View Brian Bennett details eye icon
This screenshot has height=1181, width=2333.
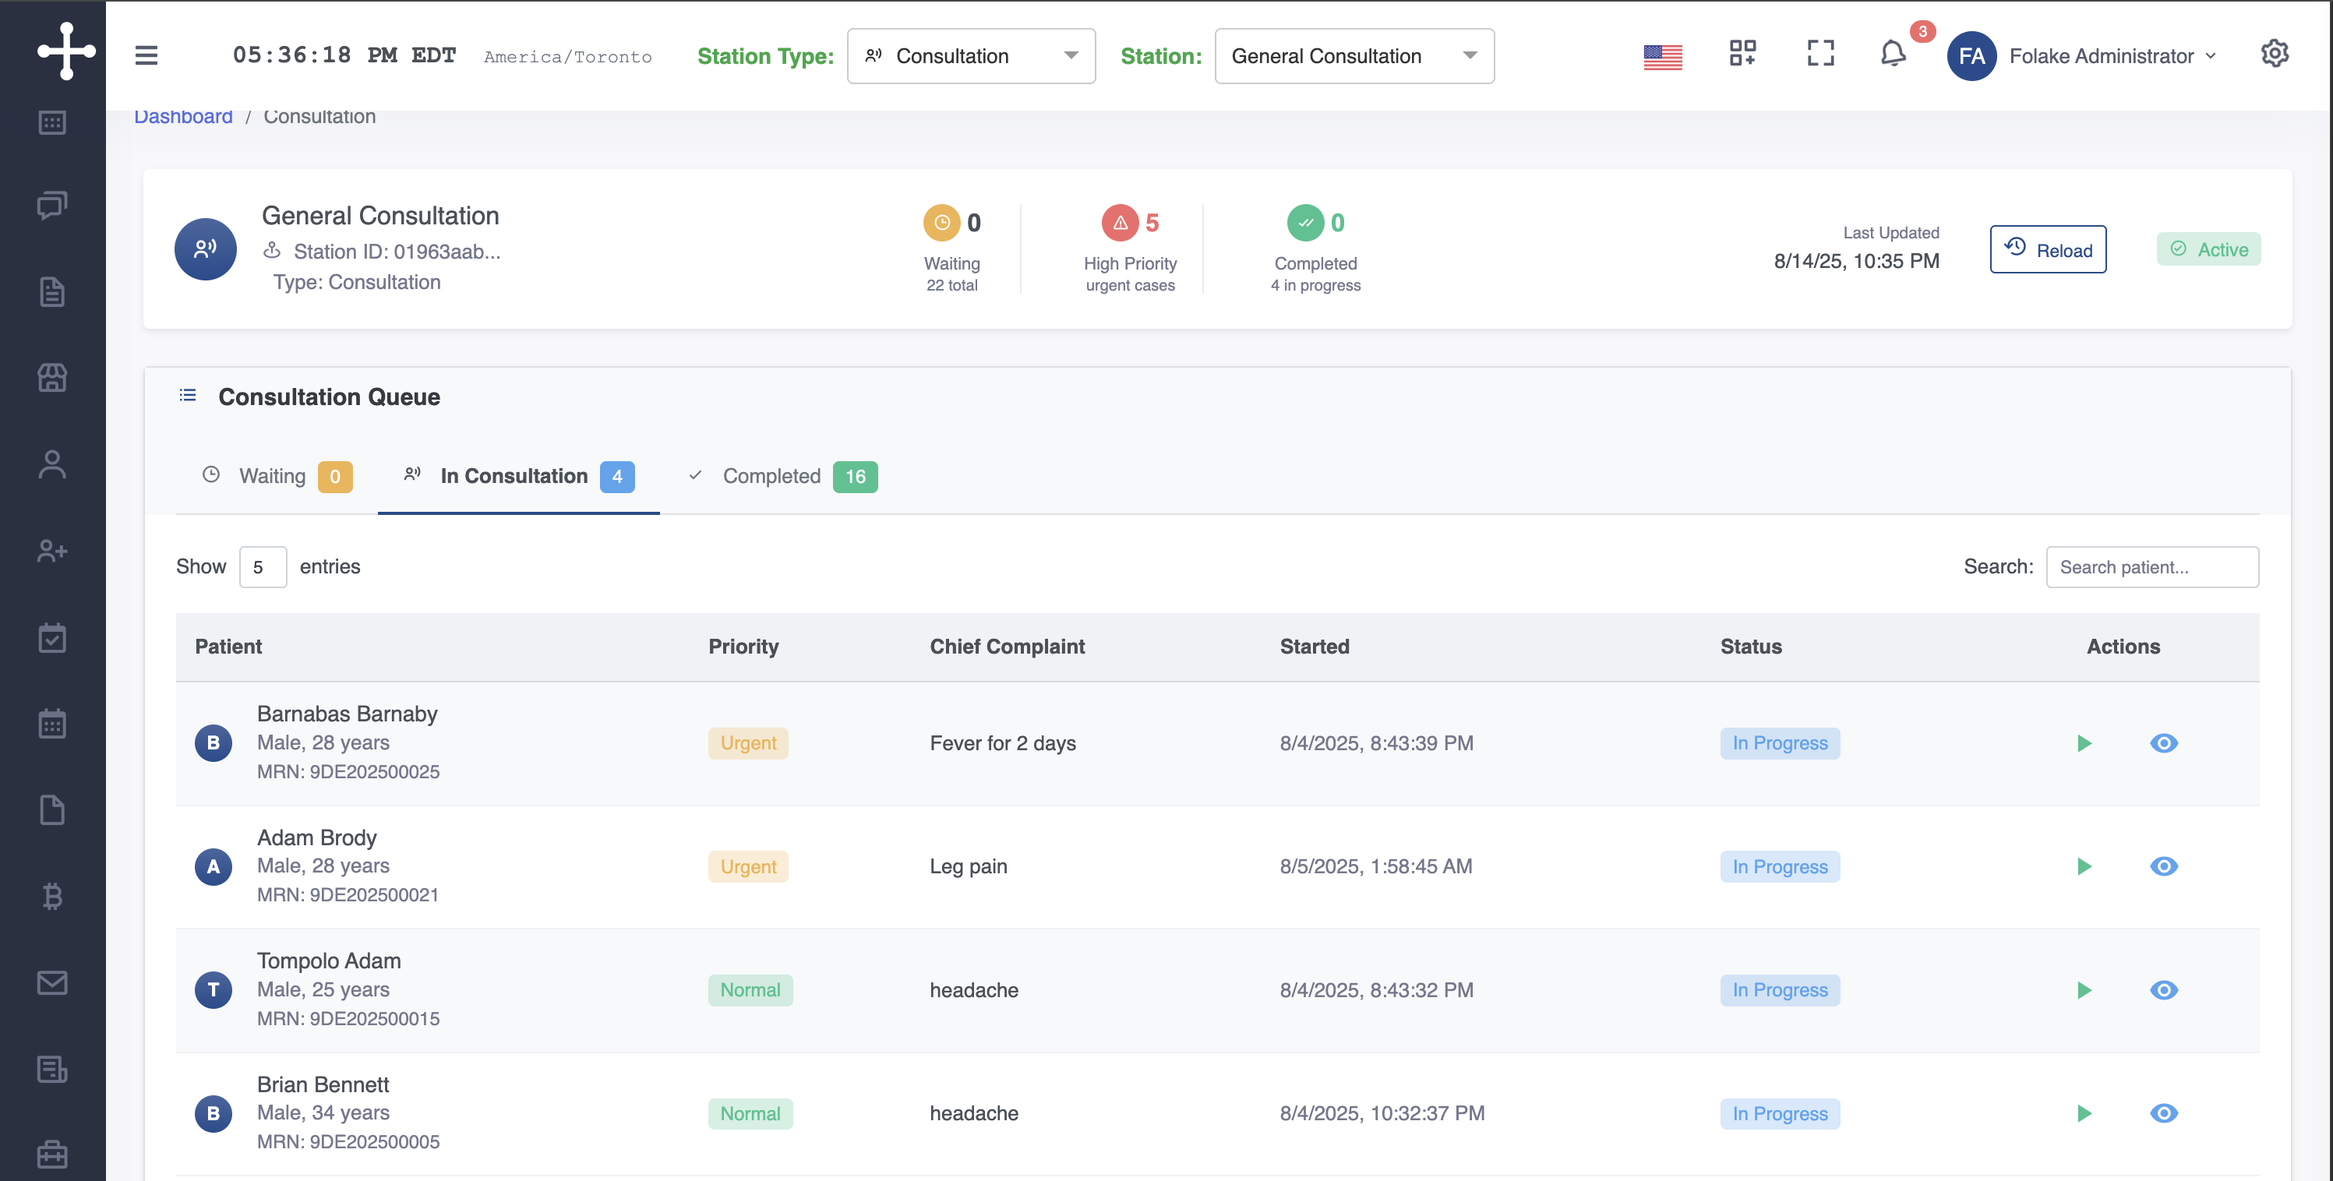coord(2162,1113)
